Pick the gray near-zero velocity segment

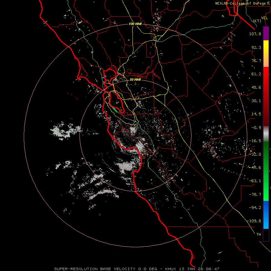coord(266,134)
